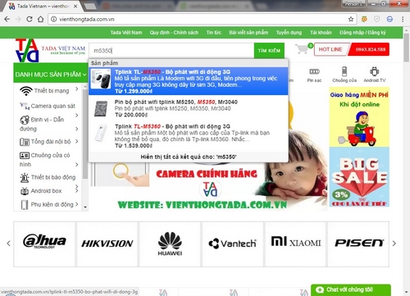Open the shopping cart icon
Image resolution: width=410 pixels, height=296 pixels.
click(x=303, y=49)
